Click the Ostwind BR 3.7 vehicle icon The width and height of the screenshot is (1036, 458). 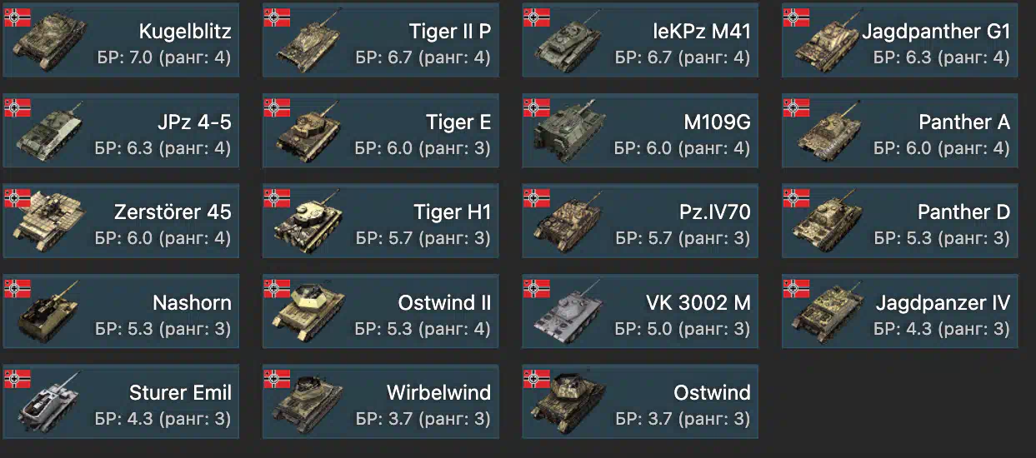570,403
